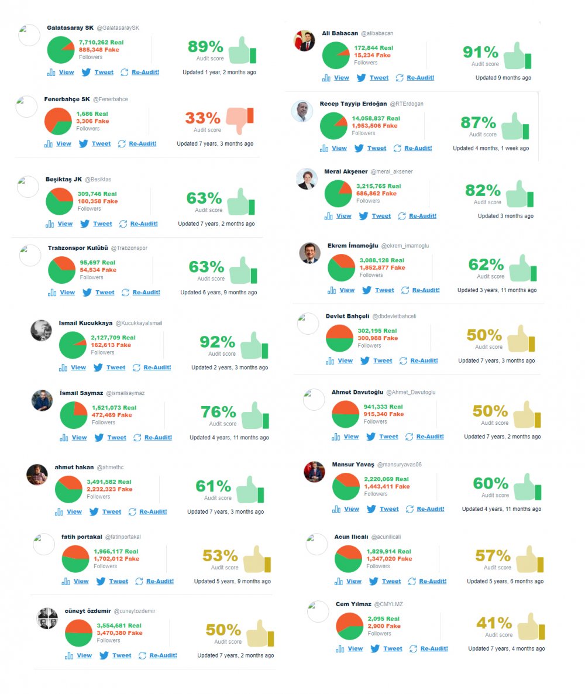Select Re-Audit! for fatih portakal
The image size is (585, 694).
point(160,581)
